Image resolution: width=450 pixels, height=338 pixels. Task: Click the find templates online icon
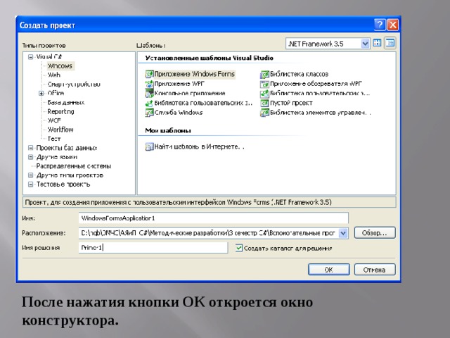point(149,147)
